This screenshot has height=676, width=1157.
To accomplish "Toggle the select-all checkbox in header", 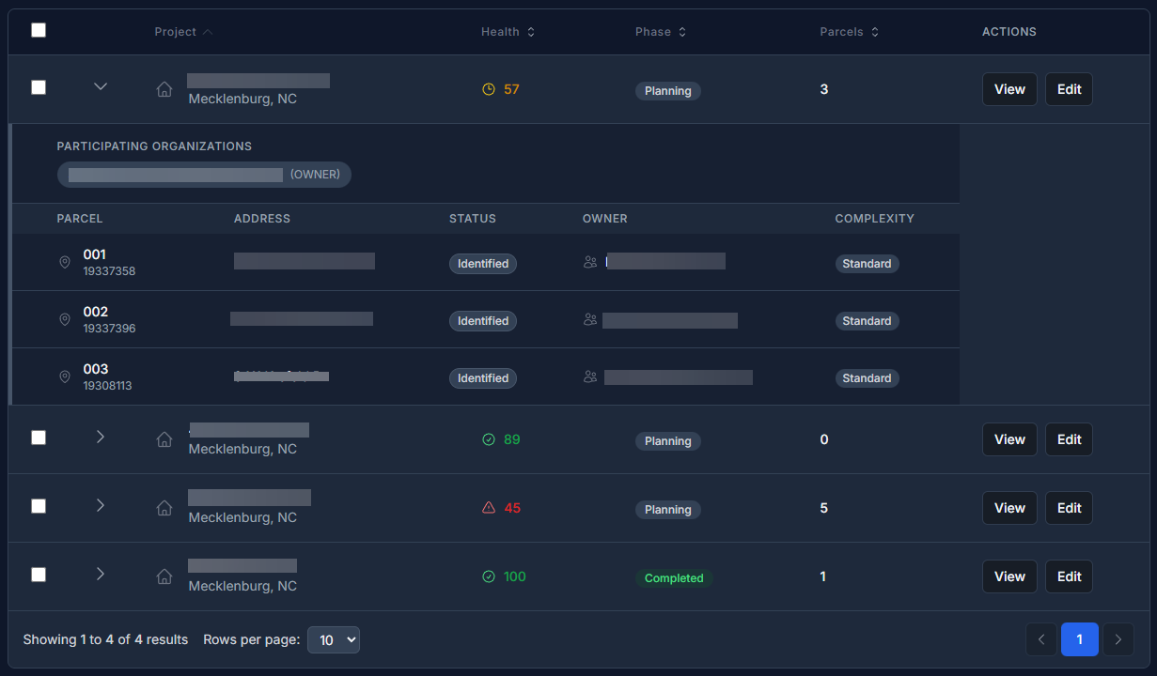I will [x=39, y=30].
